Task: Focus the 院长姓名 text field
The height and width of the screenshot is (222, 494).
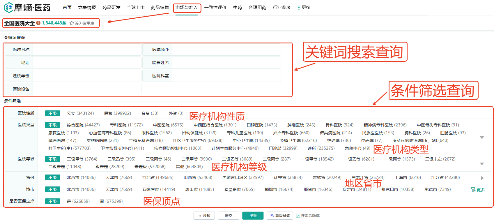Action: point(226,63)
